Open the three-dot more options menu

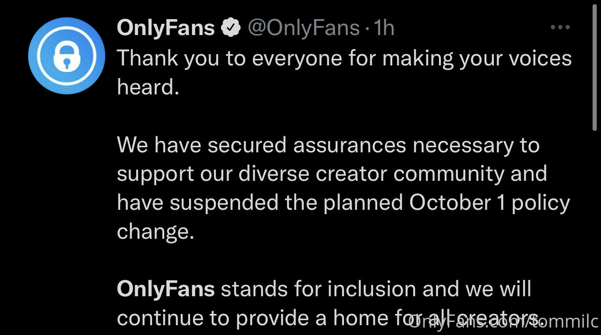[x=560, y=28]
